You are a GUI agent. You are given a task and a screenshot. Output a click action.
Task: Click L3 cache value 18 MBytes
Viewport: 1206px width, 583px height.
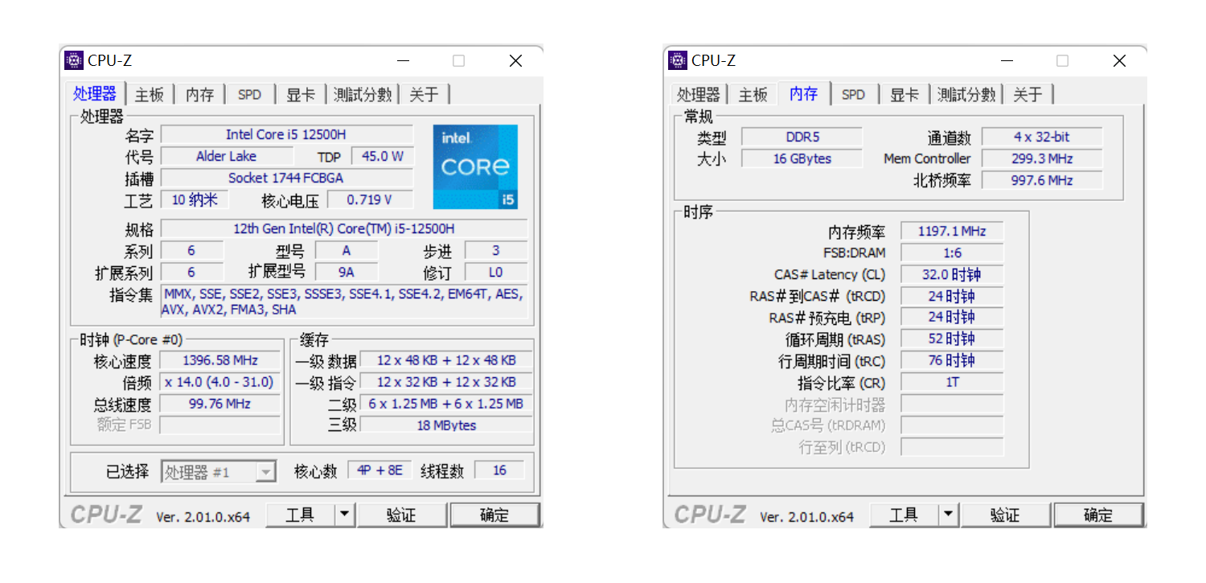pyautogui.click(x=446, y=425)
